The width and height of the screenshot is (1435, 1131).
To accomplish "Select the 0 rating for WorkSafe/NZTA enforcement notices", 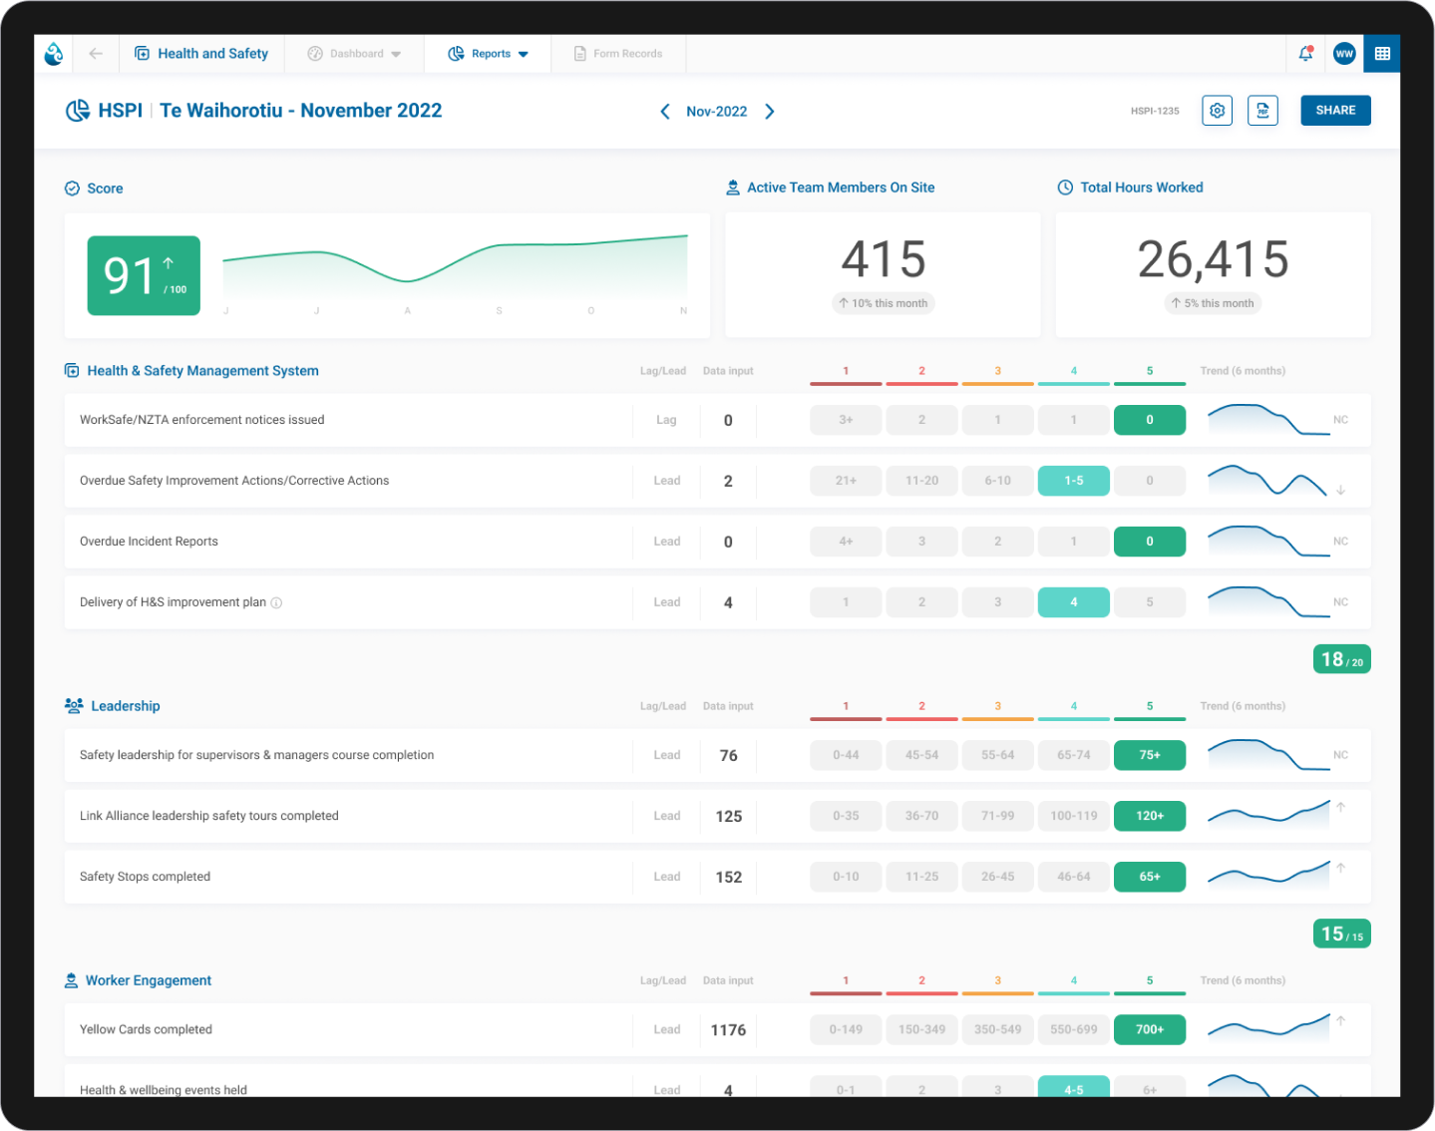I will click(1149, 419).
